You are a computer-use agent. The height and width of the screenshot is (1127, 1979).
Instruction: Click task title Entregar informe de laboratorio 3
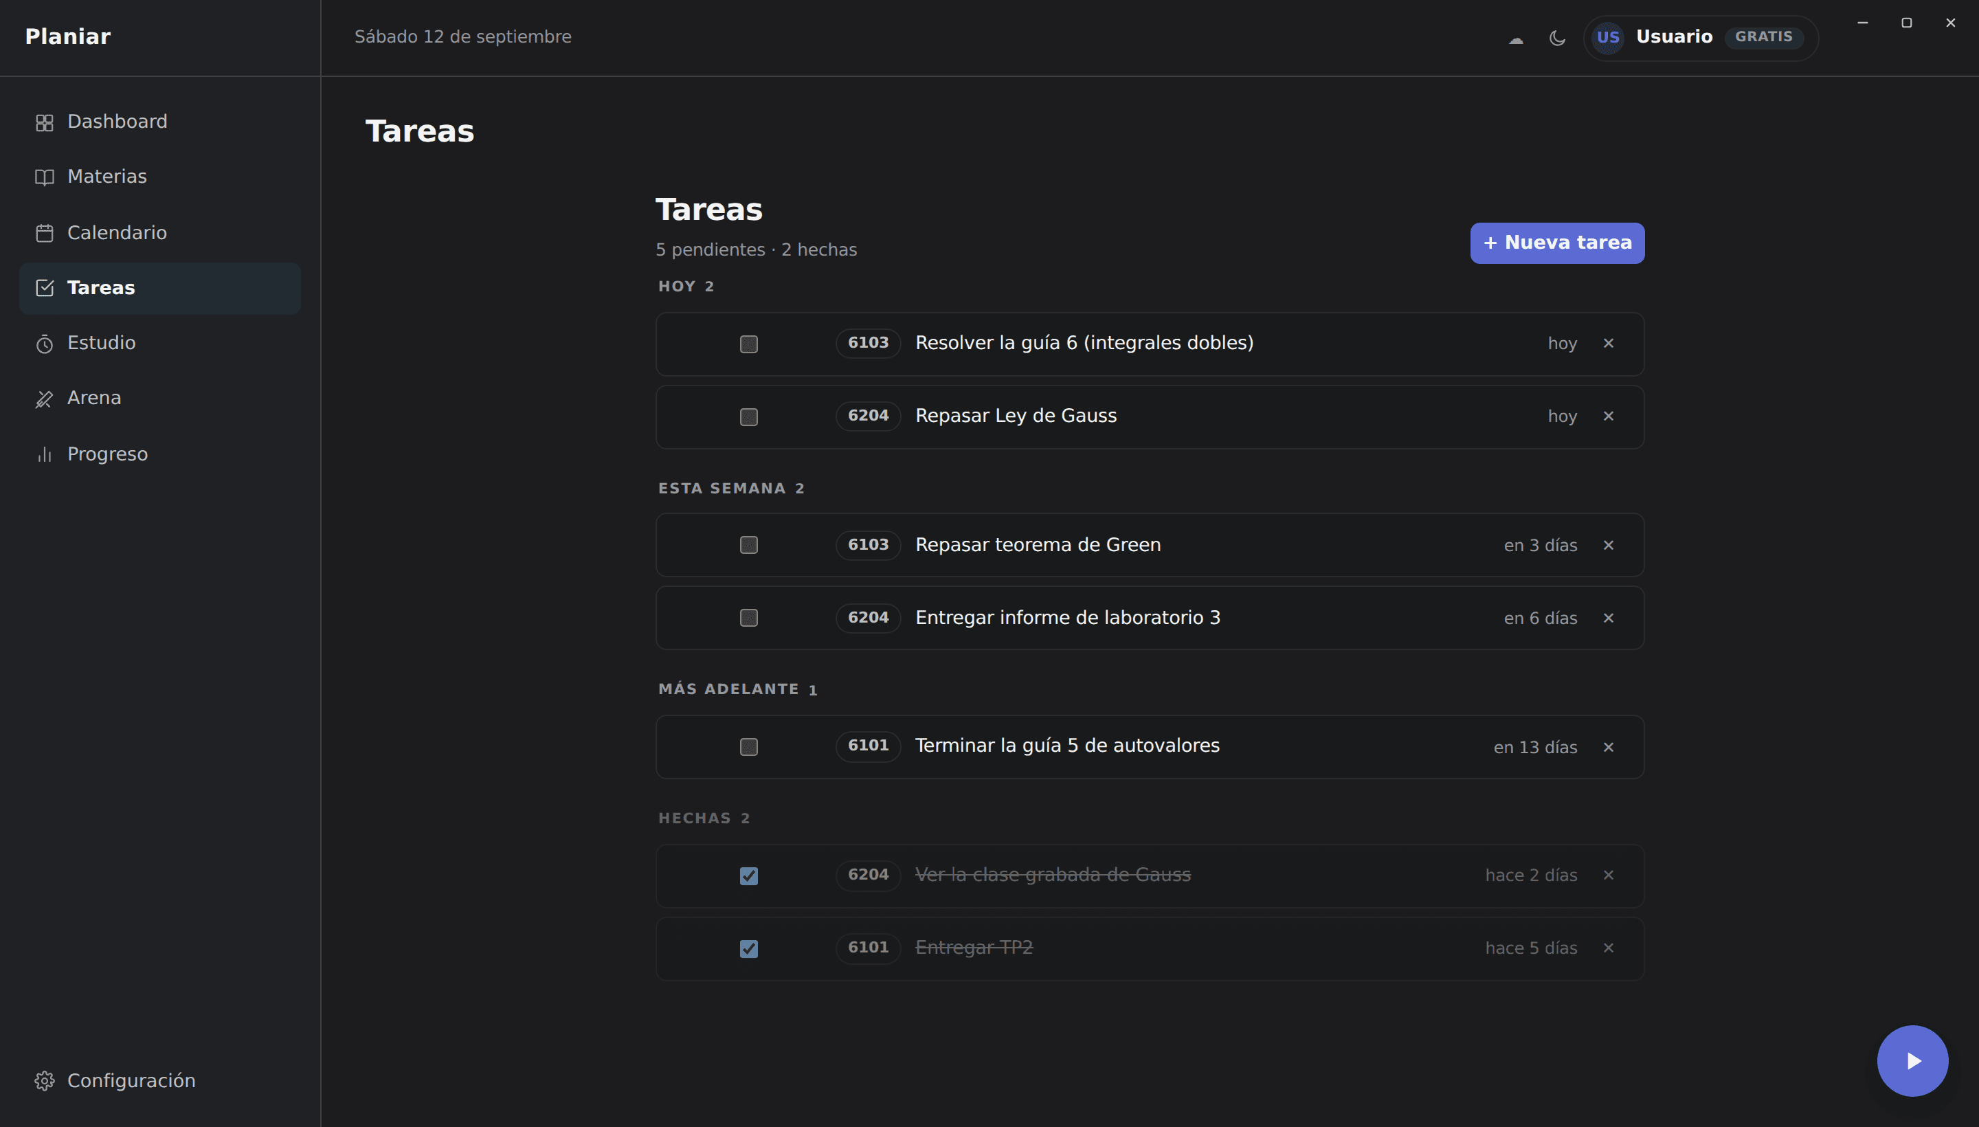(1067, 618)
